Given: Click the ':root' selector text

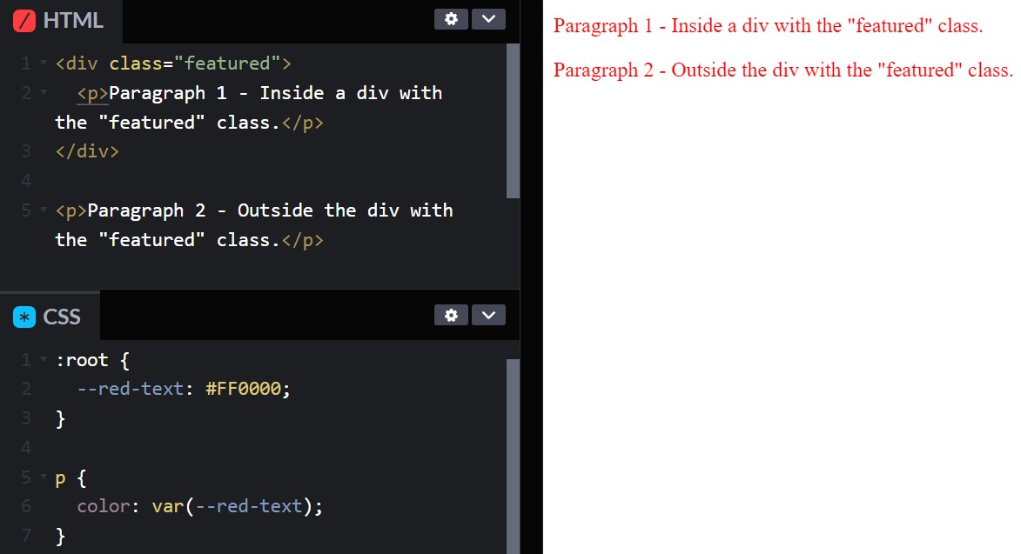Looking at the screenshot, I should [x=82, y=359].
